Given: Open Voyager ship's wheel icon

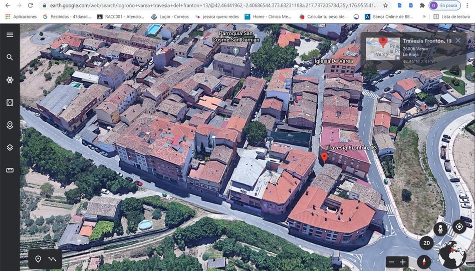Looking at the screenshot, I should click(10, 80).
